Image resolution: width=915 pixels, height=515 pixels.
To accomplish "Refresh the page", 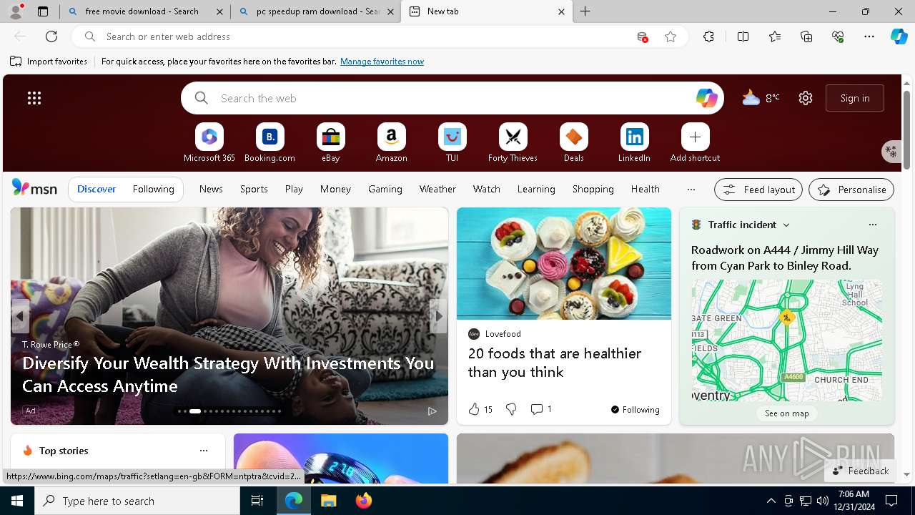I will 51,36.
